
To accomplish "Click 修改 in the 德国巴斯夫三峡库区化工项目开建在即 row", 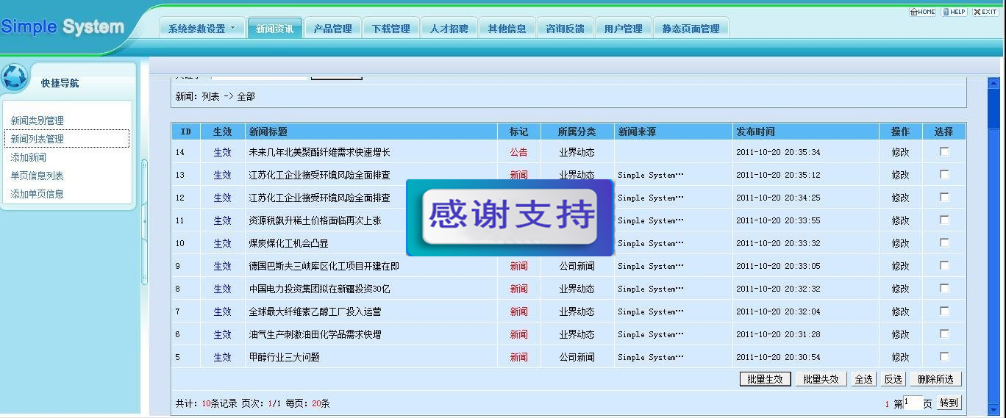I will click(x=900, y=266).
